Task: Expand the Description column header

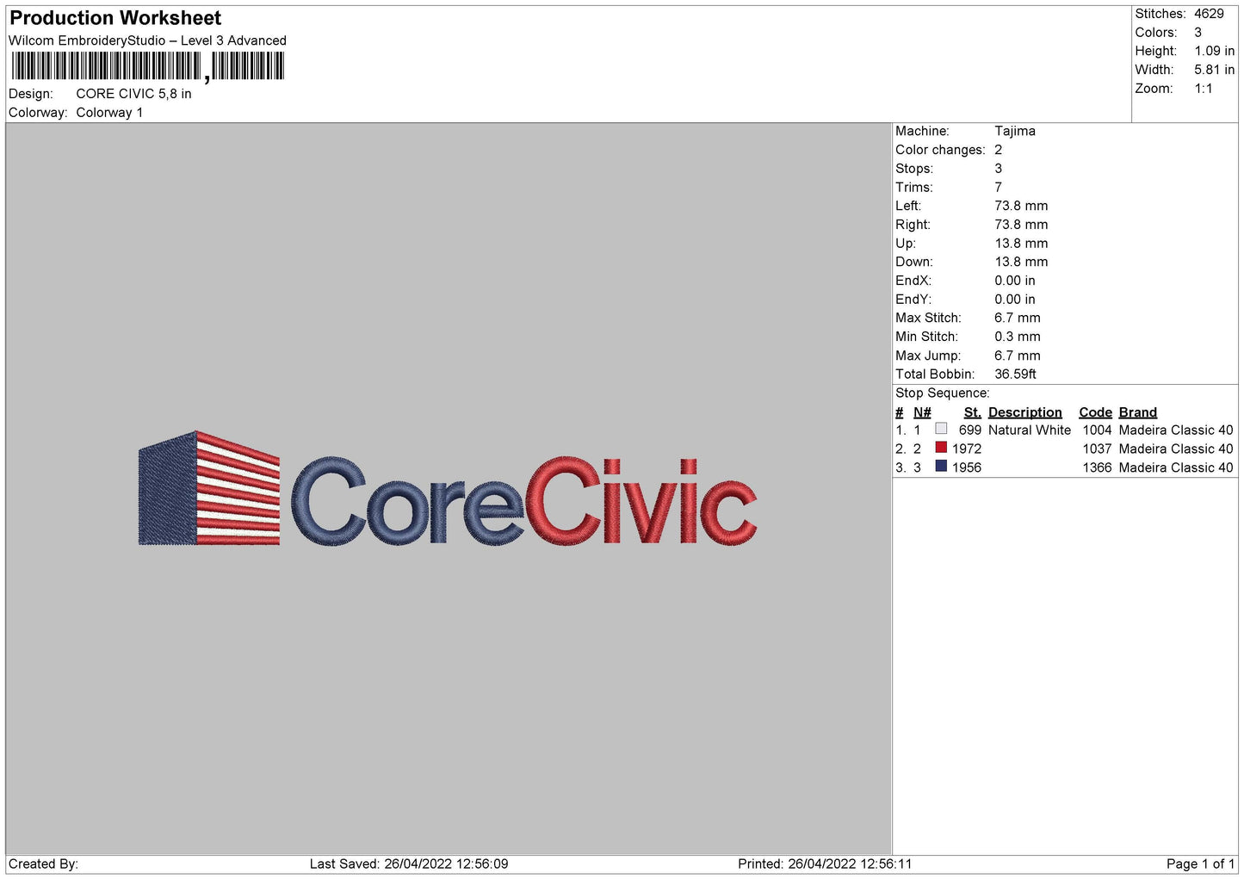Action: (1025, 412)
